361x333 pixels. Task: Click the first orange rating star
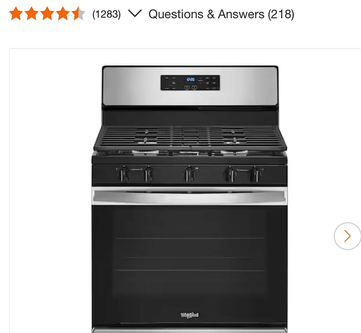[16, 14]
